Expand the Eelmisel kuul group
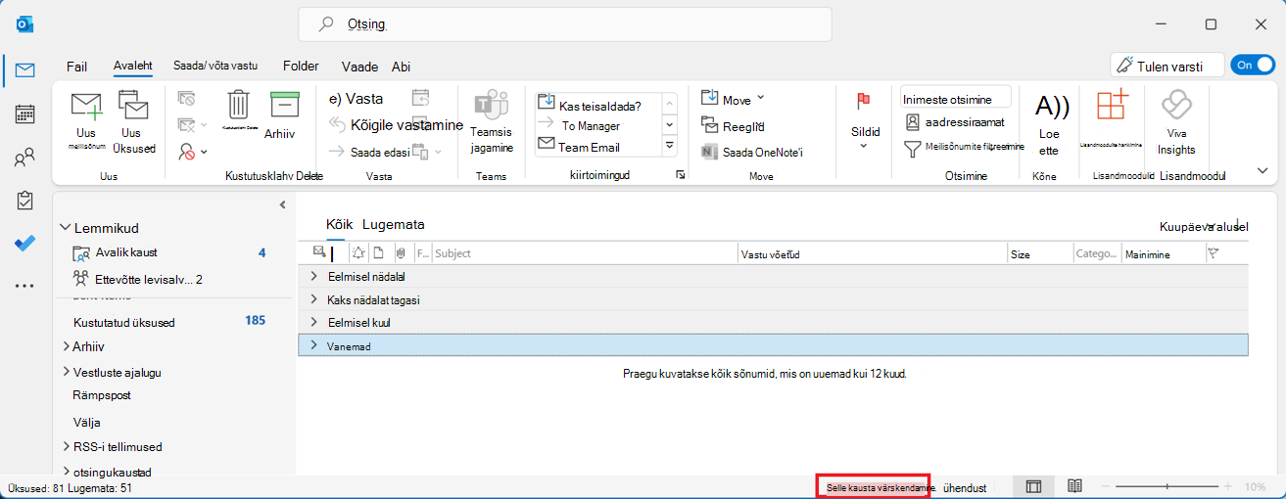Screen dimensions: 1286x499 [x=313, y=322]
